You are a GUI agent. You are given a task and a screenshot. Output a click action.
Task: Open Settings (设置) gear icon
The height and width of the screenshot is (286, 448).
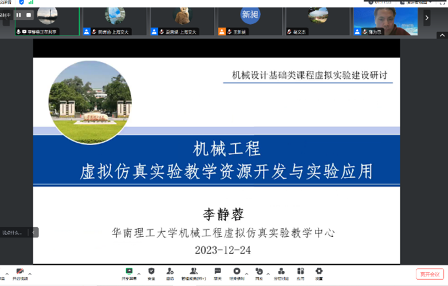[x=319, y=272]
